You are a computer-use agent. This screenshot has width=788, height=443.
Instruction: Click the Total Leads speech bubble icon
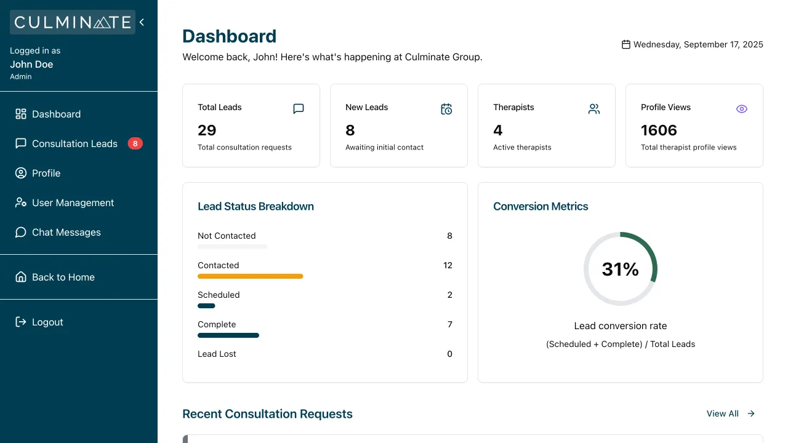point(299,109)
